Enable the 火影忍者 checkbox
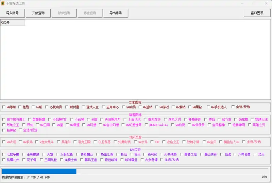Image resolution: width=272 pixels, height=183 pixels. coord(57,154)
